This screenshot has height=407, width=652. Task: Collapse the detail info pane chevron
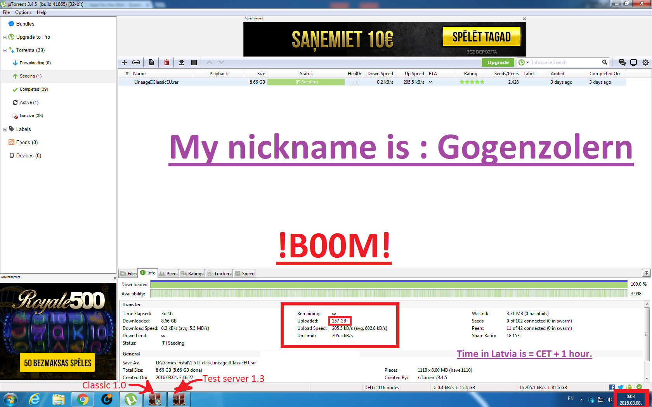(646, 273)
